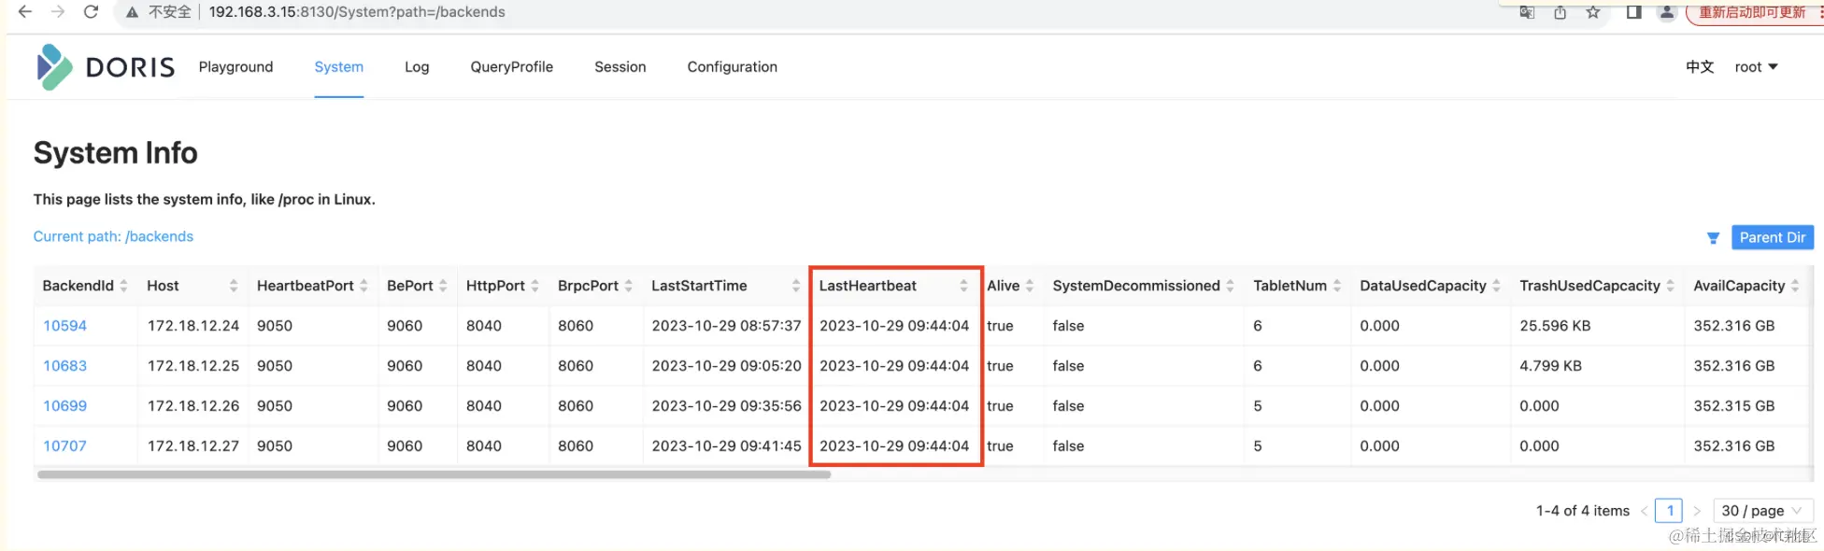
Task: Click host cell 172.18.12.25
Action: coord(193,366)
